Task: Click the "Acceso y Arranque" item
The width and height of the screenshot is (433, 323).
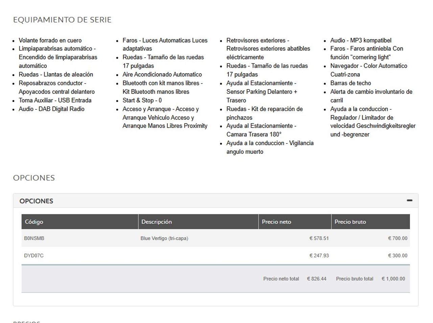Action: click(x=165, y=117)
